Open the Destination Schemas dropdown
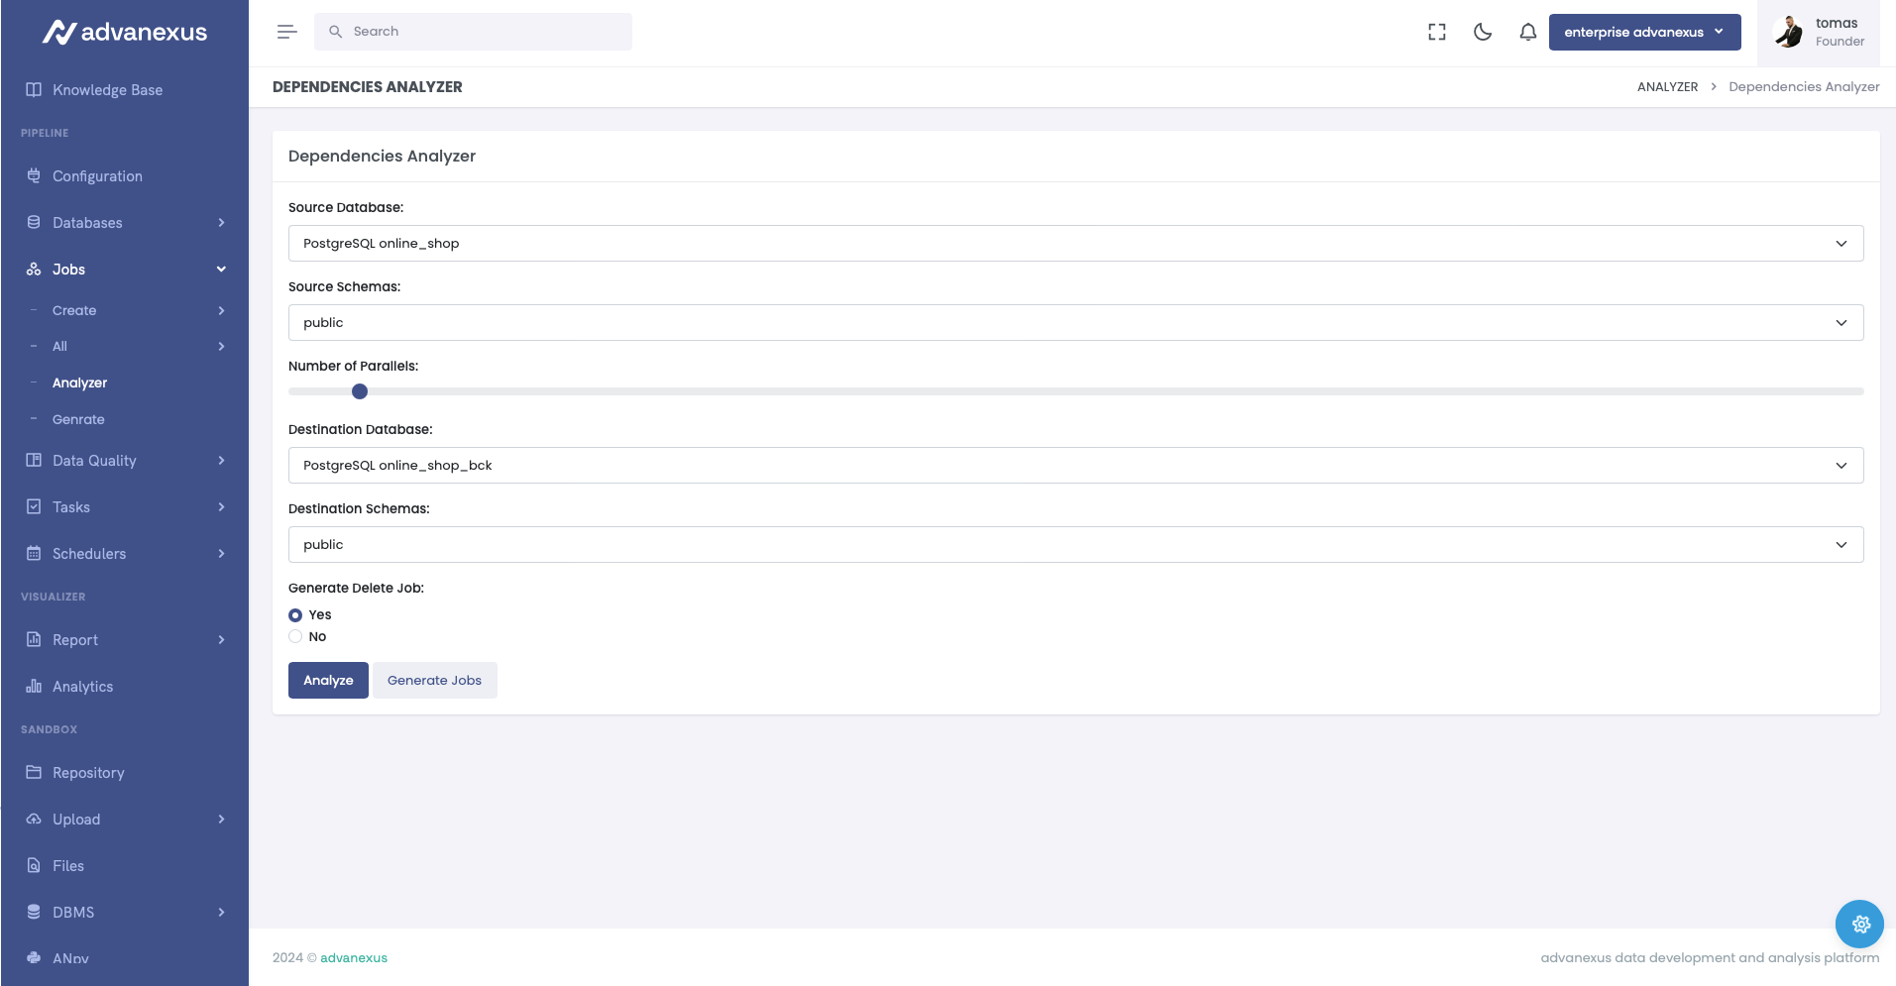The height and width of the screenshot is (986, 1896). pyautogui.click(x=1075, y=544)
